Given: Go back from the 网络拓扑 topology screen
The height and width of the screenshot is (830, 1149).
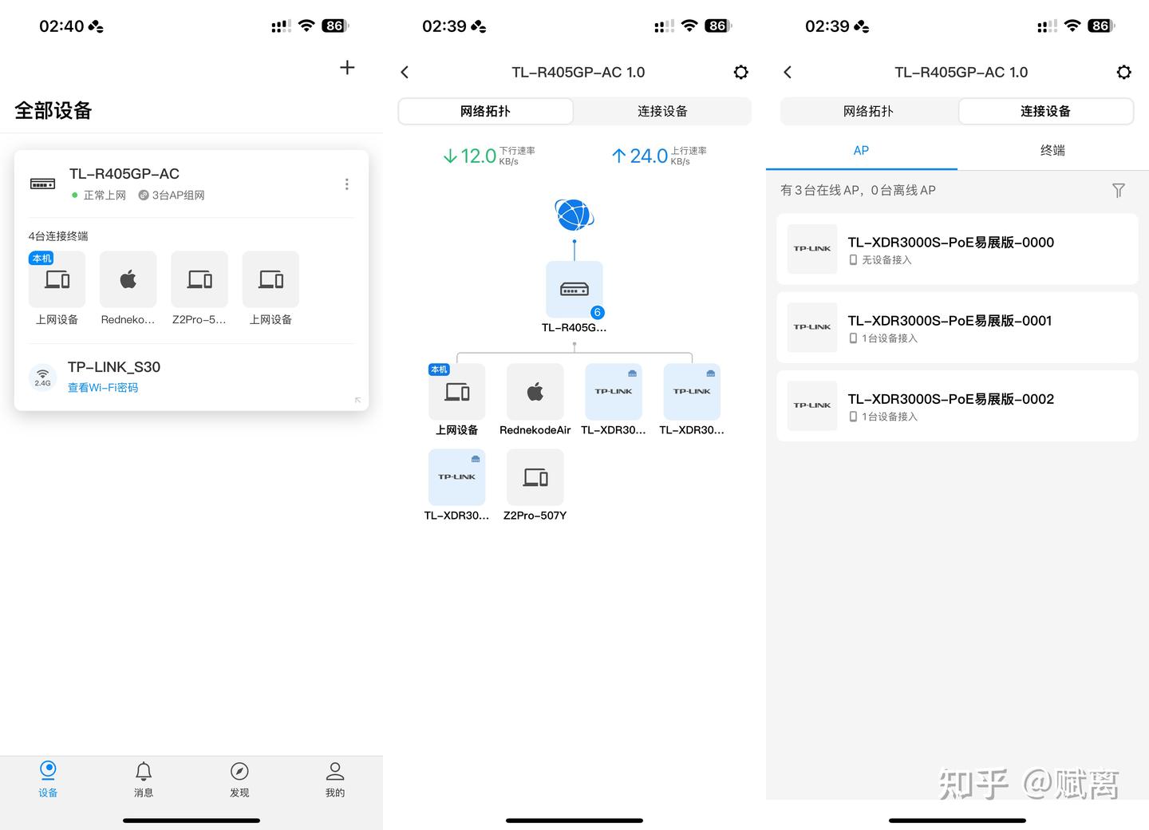Looking at the screenshot, I should [405, 73].
